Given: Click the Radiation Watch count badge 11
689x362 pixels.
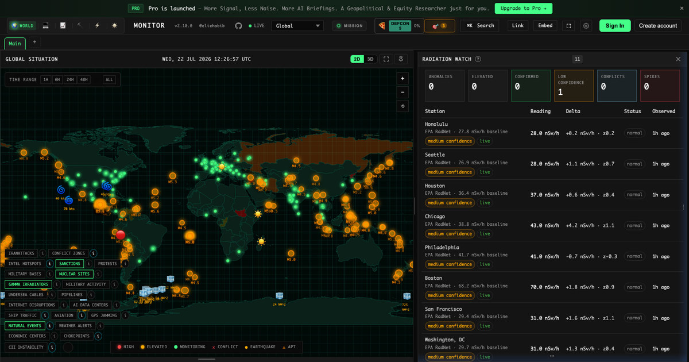Looking at the screenshot, I should coord(577,59).
